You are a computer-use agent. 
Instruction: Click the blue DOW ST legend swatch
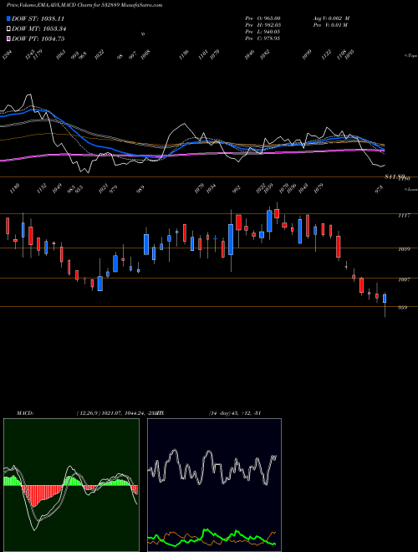[x=8, y=18]
